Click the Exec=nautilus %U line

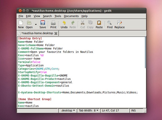pyautogui.click(x=31, y=55)
